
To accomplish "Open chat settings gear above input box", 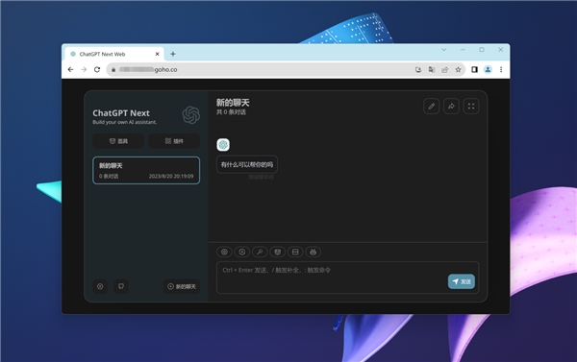I will coord(224,252).
